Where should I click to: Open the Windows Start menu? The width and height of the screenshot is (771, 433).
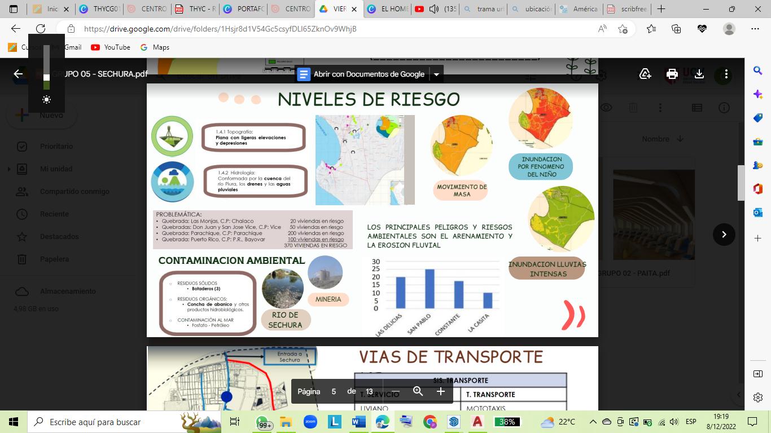(x=14, y=422)
